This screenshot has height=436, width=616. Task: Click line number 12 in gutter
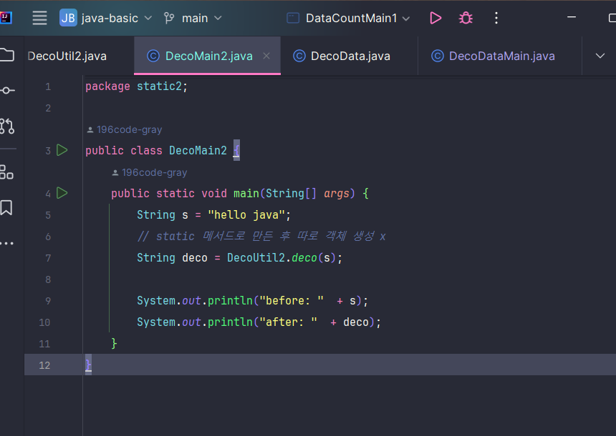pos(44,365)
